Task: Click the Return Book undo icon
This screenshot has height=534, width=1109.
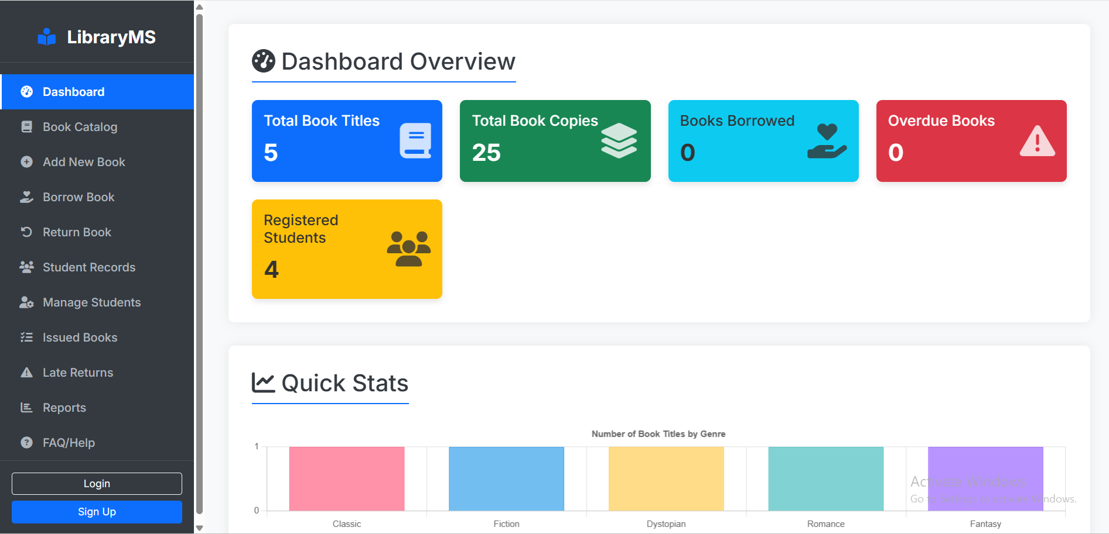Action: (x=26, y=232)
